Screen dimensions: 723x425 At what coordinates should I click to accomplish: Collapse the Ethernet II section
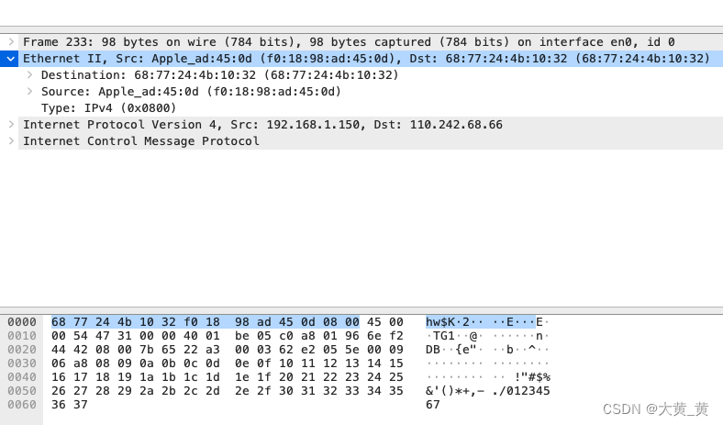point(10,59)
